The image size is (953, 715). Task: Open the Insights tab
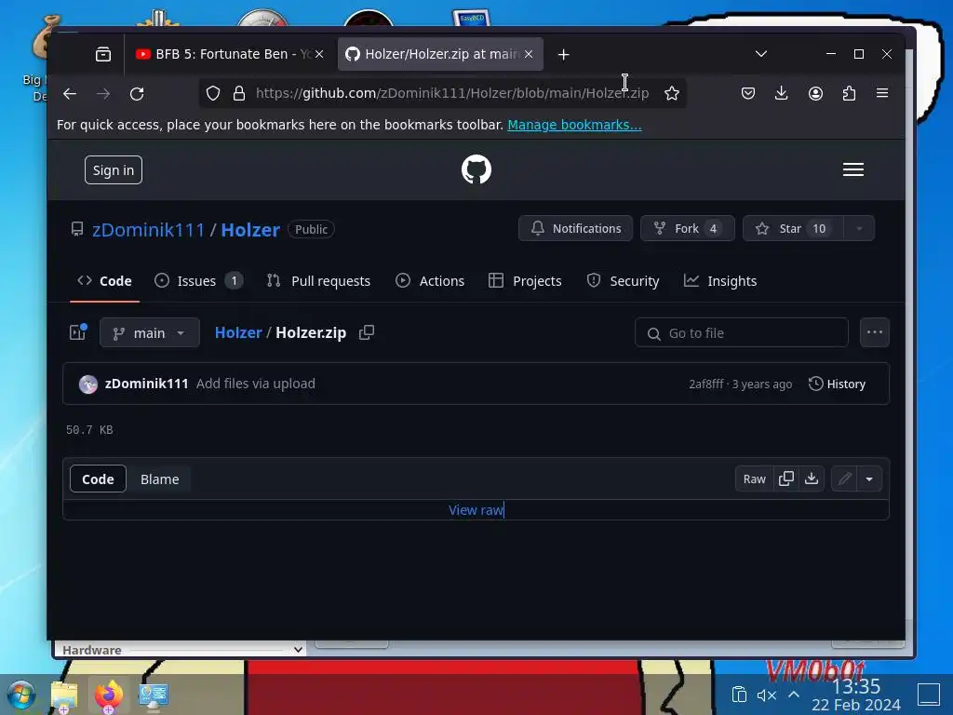(x=720, y=281)
